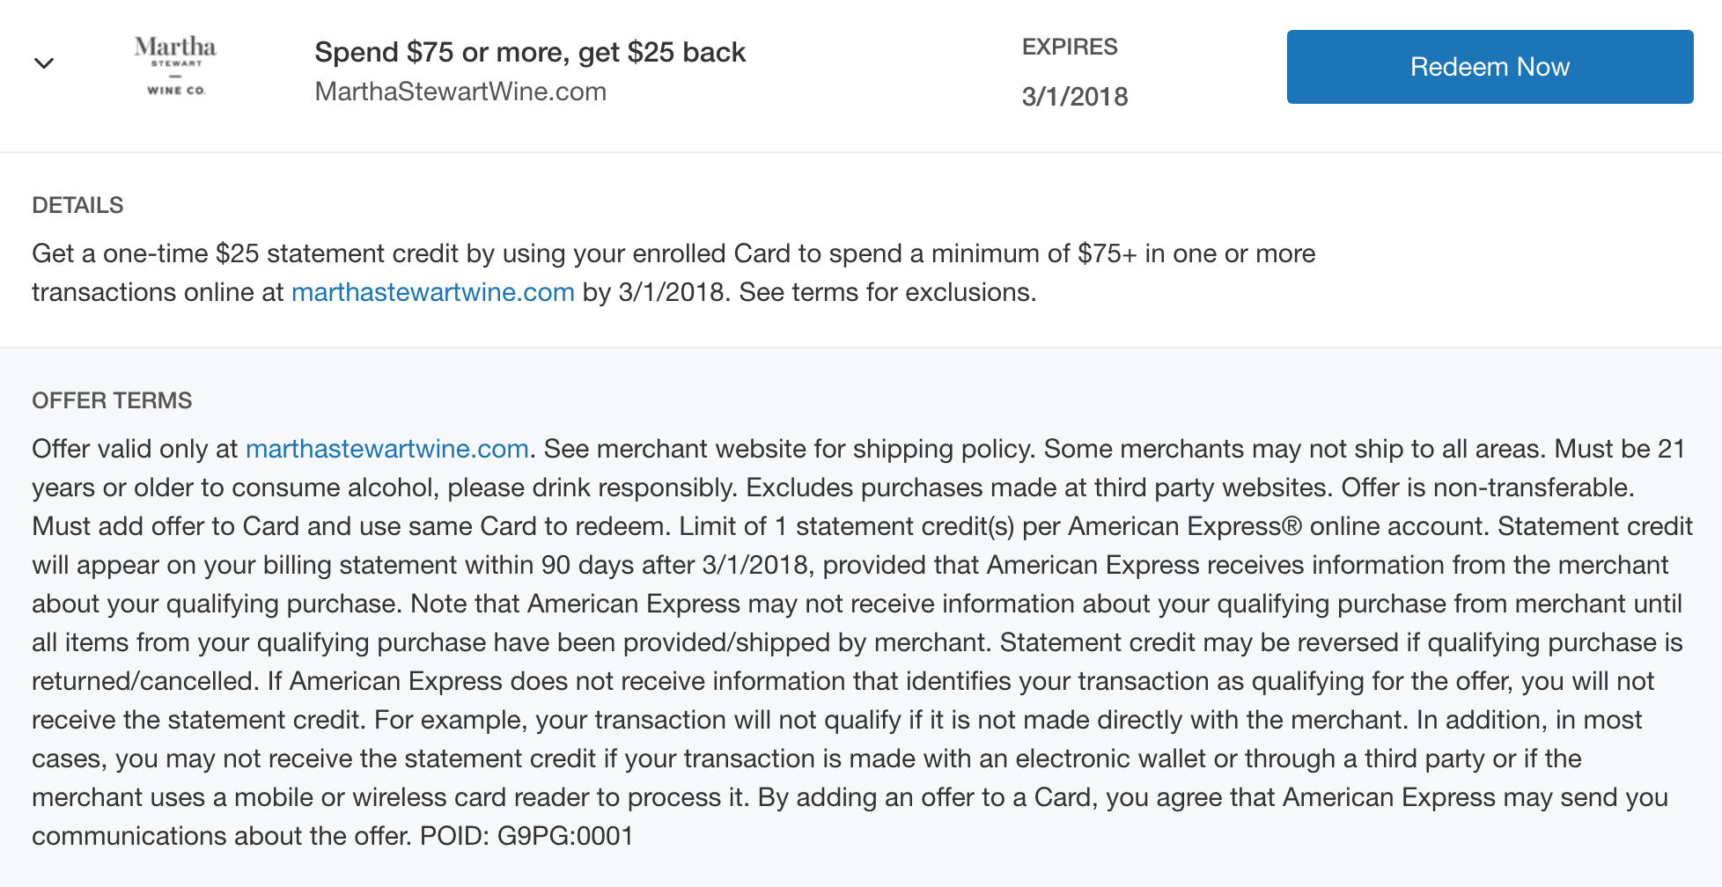Image resolution: width=1722 pixels, height=887 pixels.
Task: Click the Martha Stewart Wine Co. logo
Action: 175,66
